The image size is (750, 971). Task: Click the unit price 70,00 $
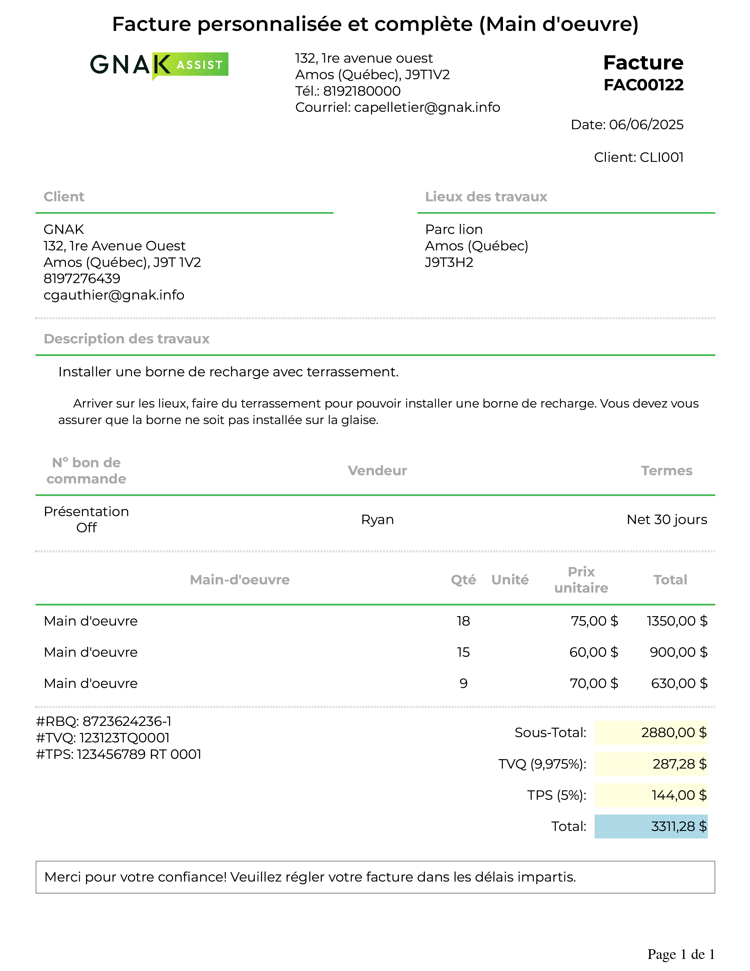pyautogui.click(x=594, y=683)
